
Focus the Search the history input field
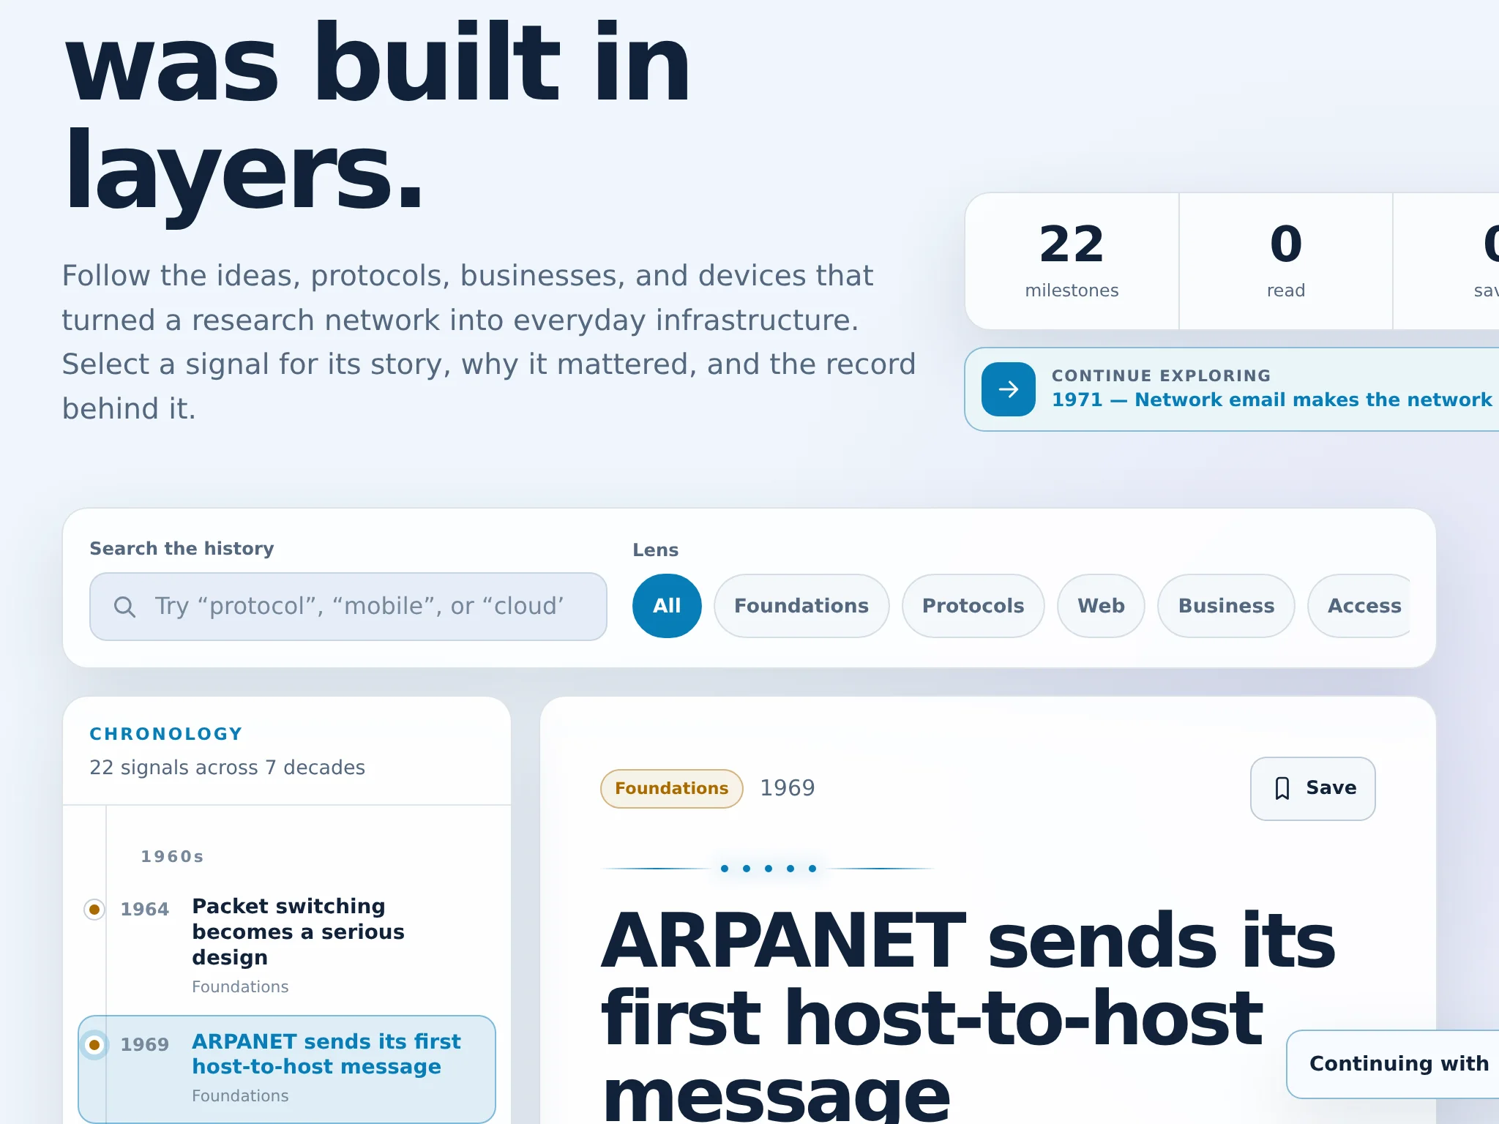point(348,607)
